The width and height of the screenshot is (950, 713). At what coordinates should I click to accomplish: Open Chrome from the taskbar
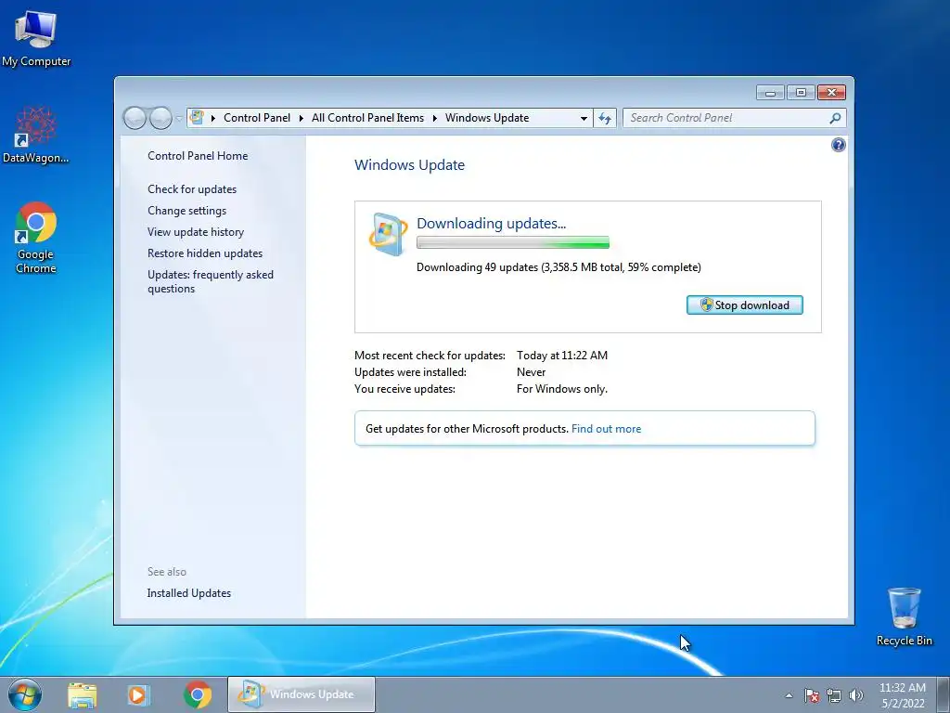click(x=198, y=694)
